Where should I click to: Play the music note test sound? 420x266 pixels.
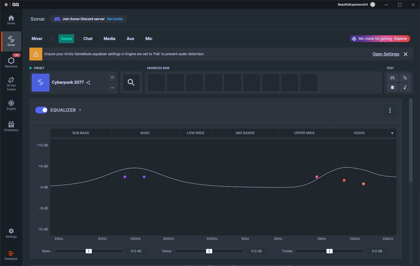coord(405,87)
